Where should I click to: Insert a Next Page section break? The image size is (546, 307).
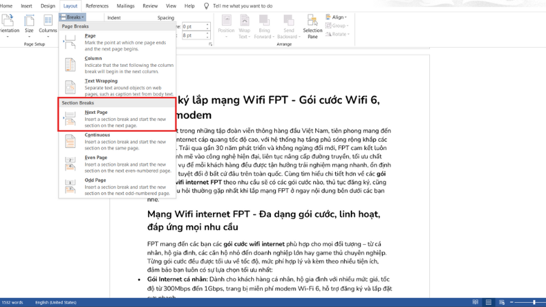117,119
